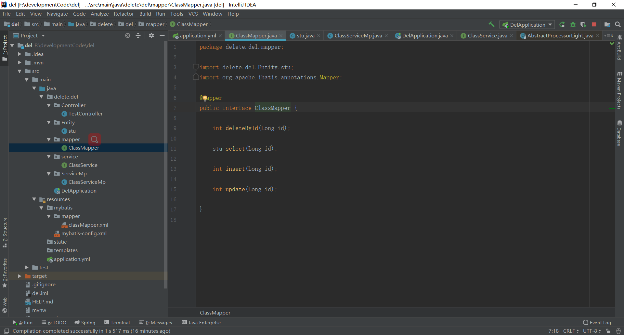Expand the target folder
The width and height of the screenshot is (624, 335).
(19, 276)
